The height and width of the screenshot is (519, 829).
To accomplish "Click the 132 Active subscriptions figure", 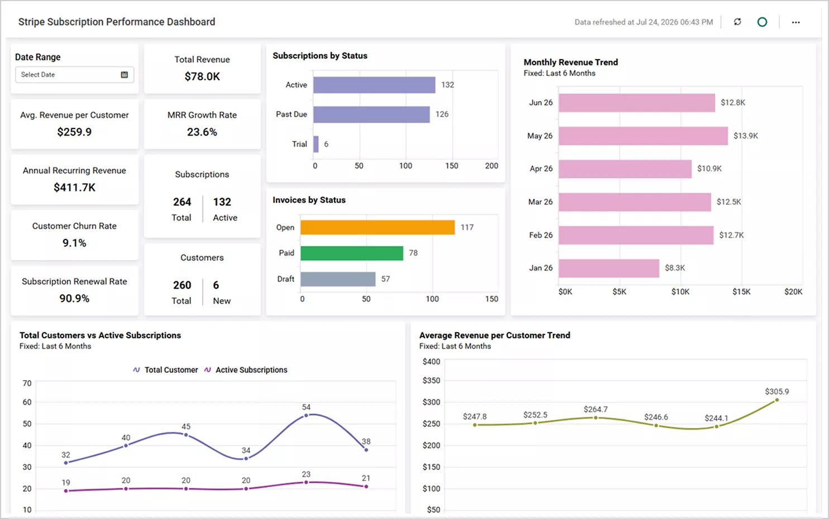I will click(x=222, y=202).
